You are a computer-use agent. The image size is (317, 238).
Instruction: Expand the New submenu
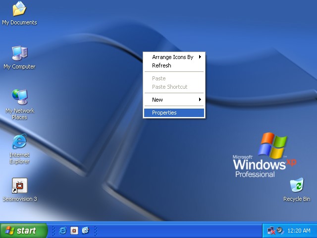173,100
